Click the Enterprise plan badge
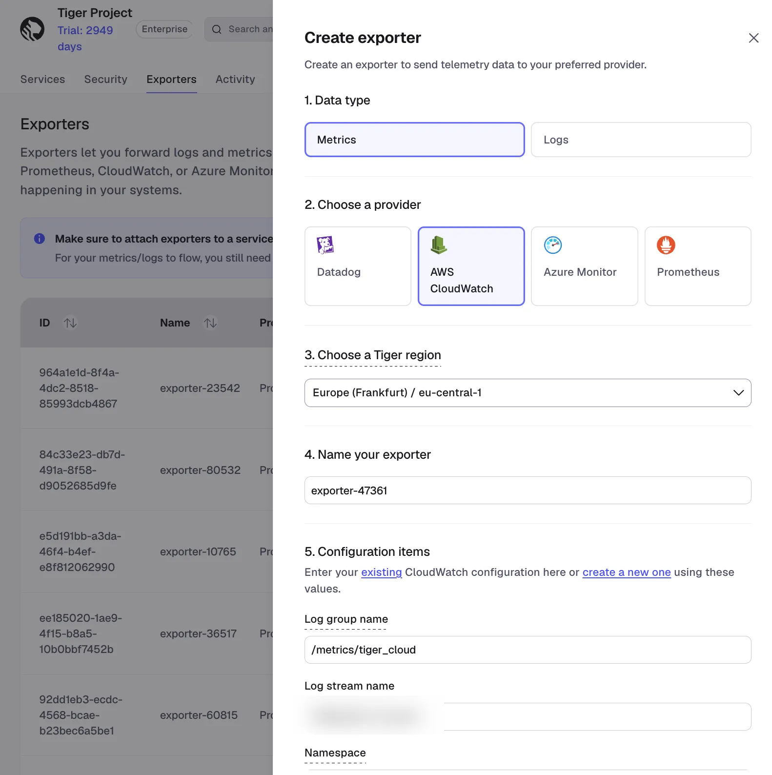This screenshot has height=775, width=772. [x=164, y=29]
